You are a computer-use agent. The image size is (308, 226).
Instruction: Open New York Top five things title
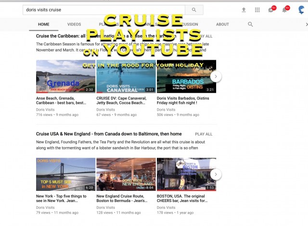(61, 198)
